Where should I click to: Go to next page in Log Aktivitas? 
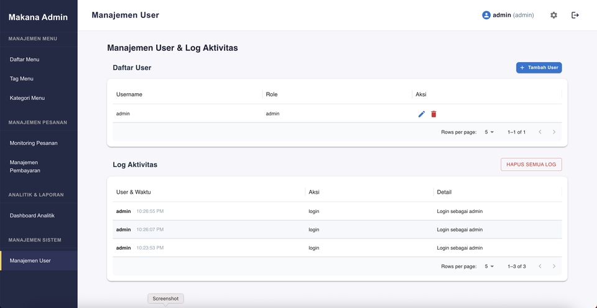point(554,266)
